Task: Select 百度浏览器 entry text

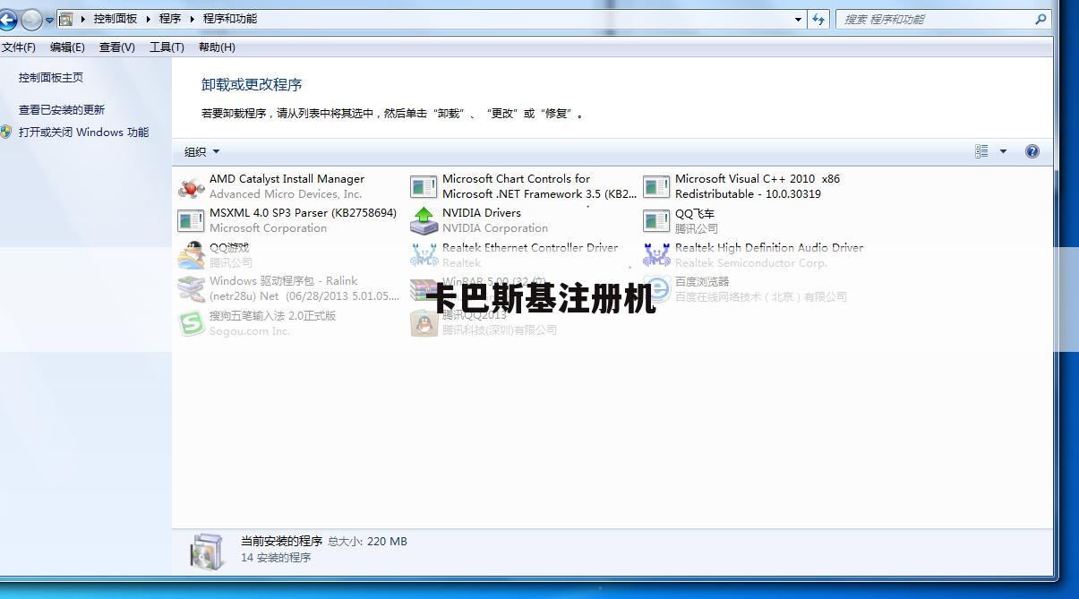Action: tap(702, 281)
